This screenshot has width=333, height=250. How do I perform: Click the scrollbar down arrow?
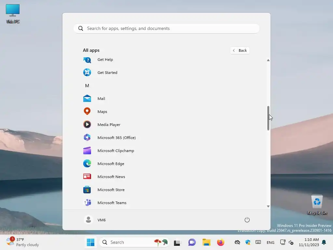[268, 206]
